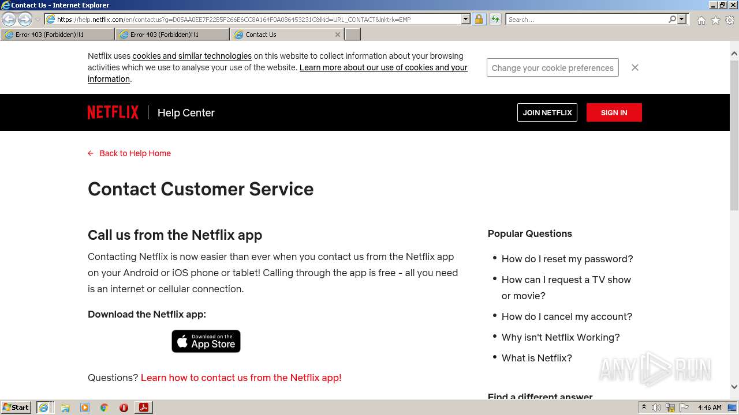Viewport: 739px width, 415px height.
Task: Open Adobe Reader taskbar icon
Action: (143, 408)
